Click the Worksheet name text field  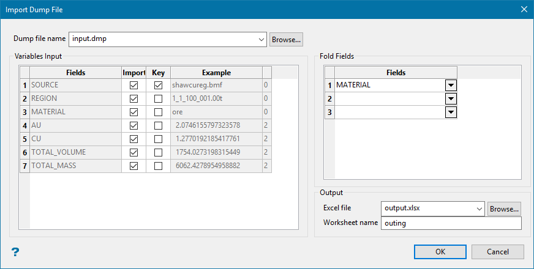coord(451,223)
